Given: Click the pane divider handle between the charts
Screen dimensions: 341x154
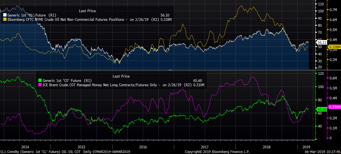Looking at the screenshot, I should pyautogui.click(x=170, y=70).
